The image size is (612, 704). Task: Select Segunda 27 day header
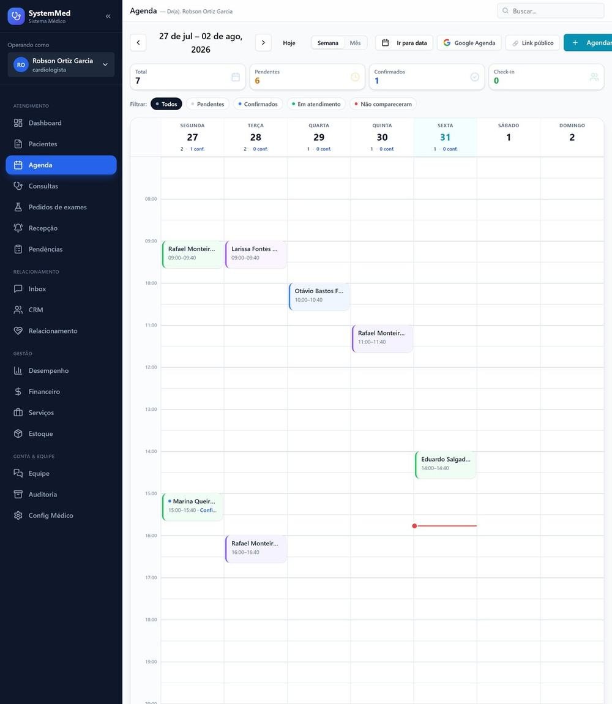[192, 137]
